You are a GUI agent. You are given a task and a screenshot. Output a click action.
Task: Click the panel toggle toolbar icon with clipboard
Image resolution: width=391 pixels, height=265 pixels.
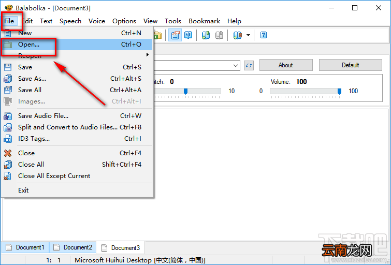coord(175,35)
